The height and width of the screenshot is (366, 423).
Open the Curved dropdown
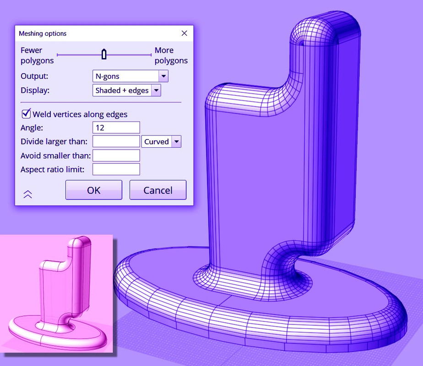(x=161, y=141)
